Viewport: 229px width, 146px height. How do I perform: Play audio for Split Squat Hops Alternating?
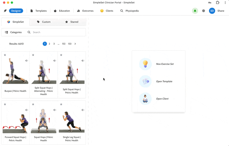click(x=55, y=61)
